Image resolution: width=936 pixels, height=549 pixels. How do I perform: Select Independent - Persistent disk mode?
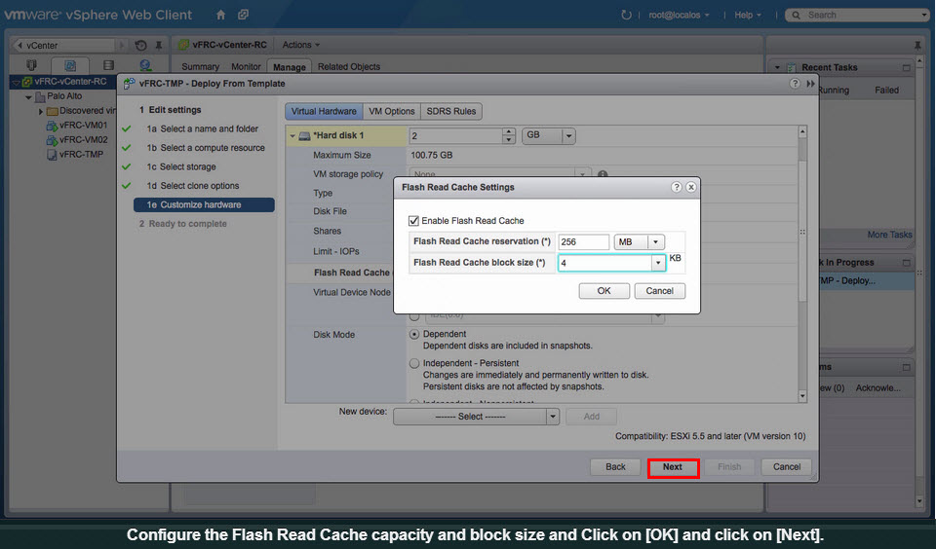pyautogui.click(x=413, y=363)
